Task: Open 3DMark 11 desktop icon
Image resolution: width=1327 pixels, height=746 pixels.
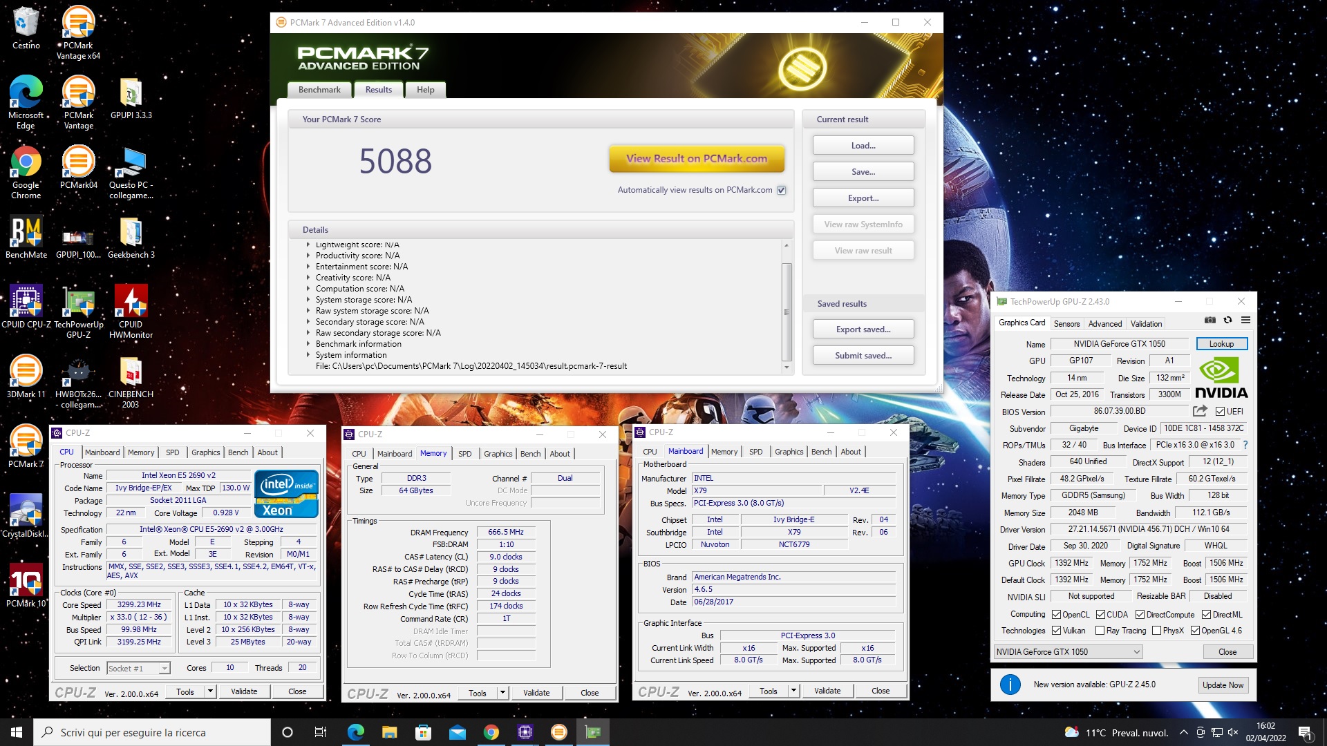Action: coord(26,377)
